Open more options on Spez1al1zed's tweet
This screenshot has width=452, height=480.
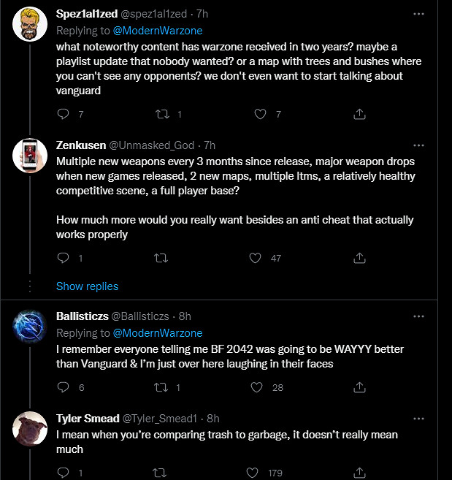point(418,14)
